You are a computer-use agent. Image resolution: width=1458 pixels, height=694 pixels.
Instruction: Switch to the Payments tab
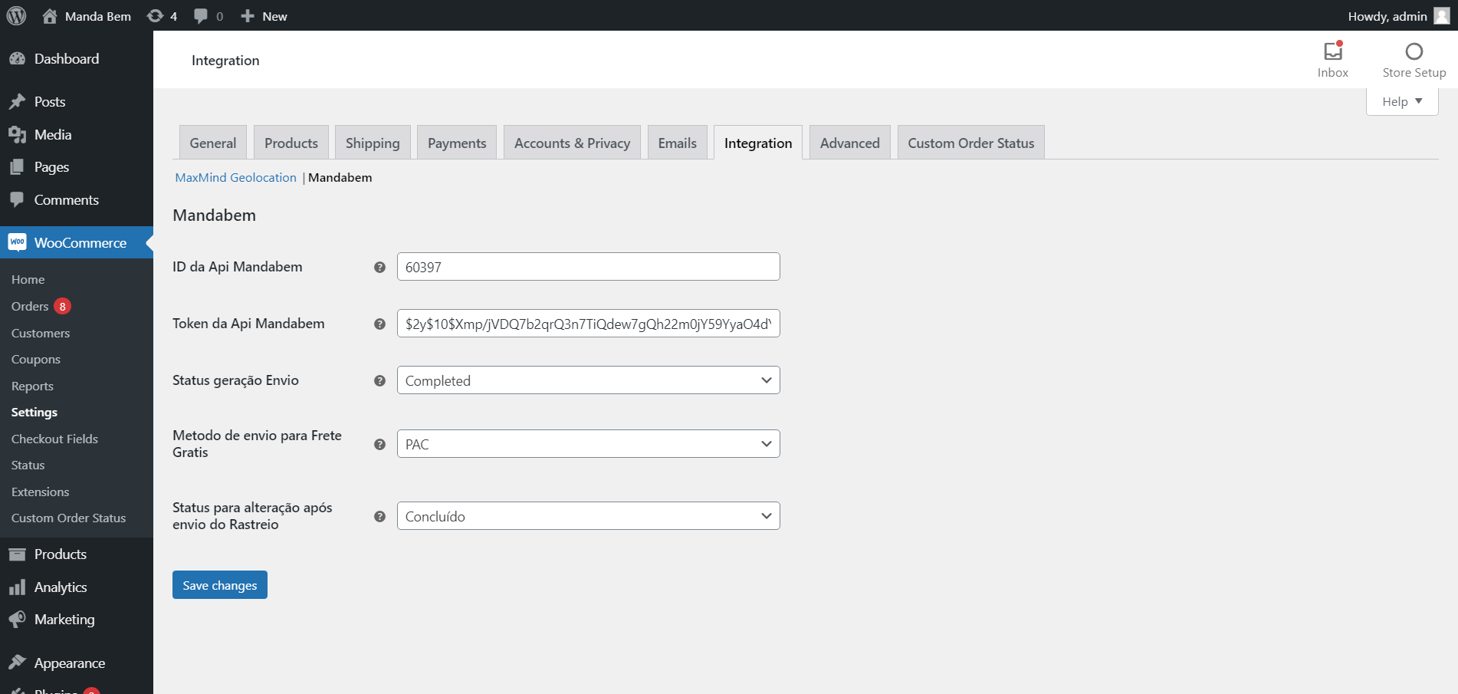point(457,143)
